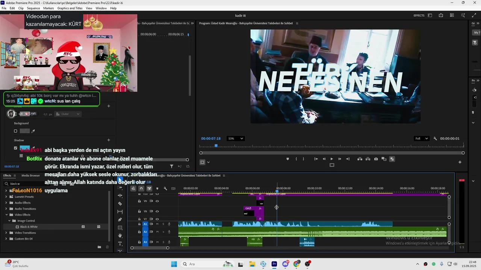Open the Outer stroke type dropdown

(x=68, y=114)
